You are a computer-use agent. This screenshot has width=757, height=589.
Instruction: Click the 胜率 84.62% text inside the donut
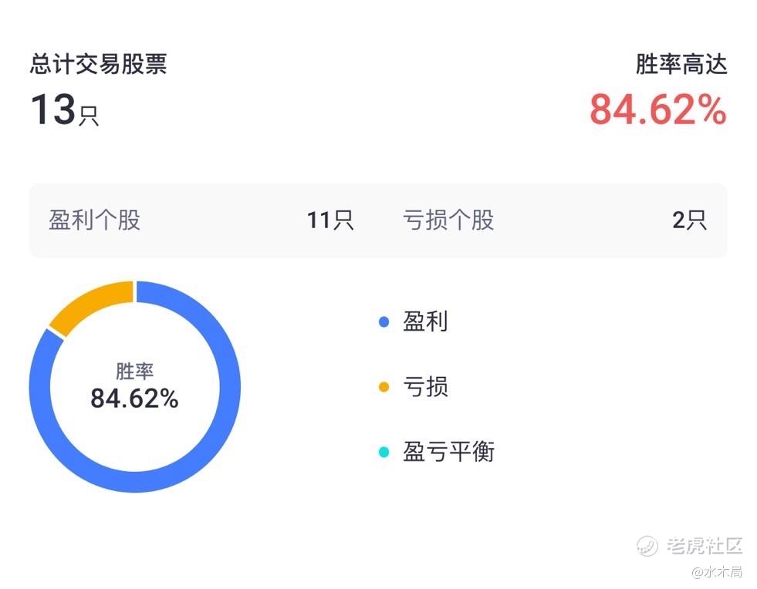(x=135, y=388)
